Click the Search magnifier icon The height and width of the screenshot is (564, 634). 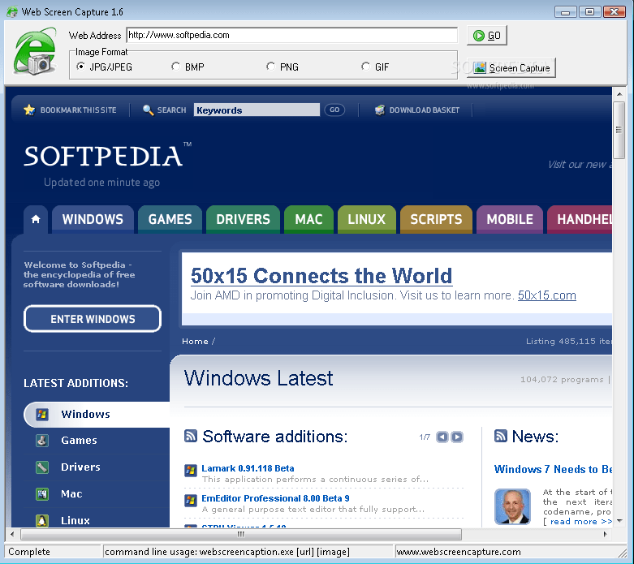click(149, 110)
